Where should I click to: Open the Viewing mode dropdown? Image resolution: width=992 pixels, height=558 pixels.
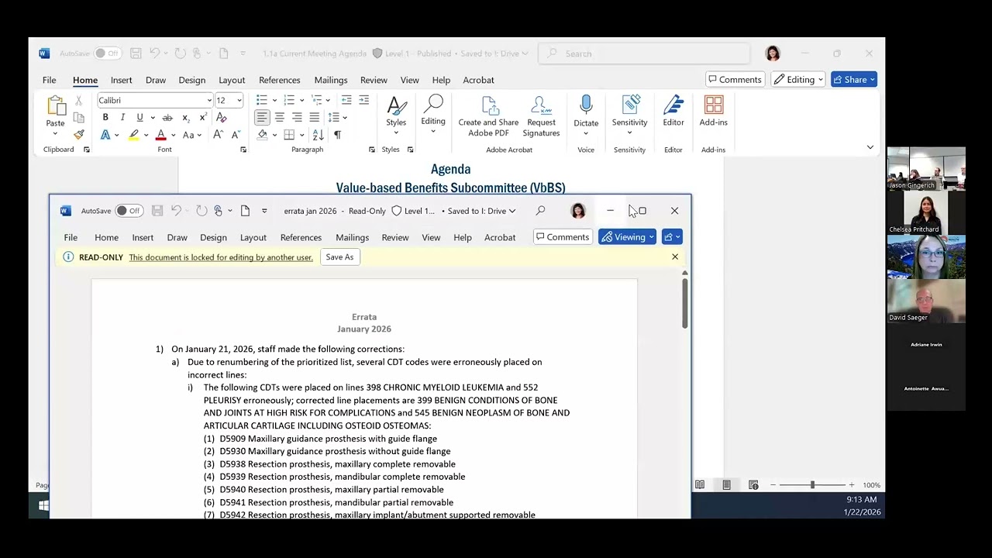pos(627,237)
